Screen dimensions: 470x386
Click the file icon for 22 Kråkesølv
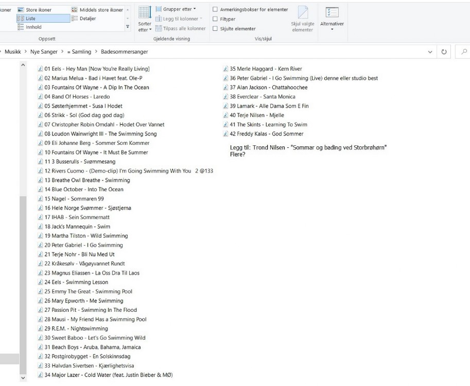pos(40,264)
